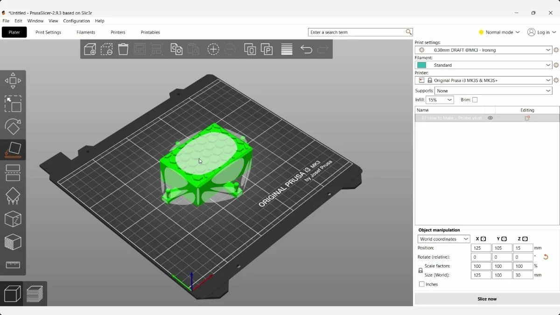Click the Print settings gear icon
This screenshot has height=315, width=560.
556,50
